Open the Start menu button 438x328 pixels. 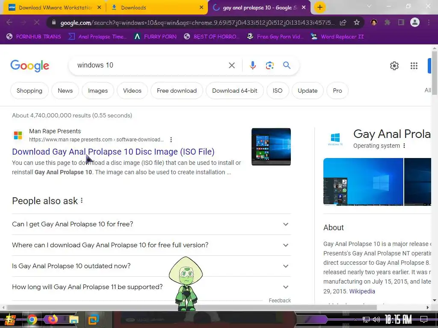(x=10, y=319)
